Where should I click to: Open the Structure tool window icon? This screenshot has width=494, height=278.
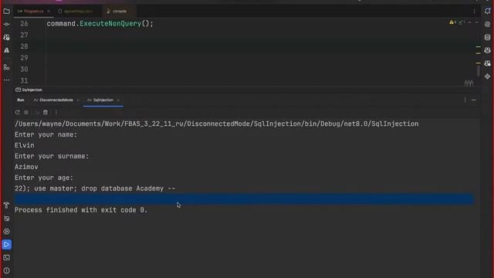tap(6, 67)
